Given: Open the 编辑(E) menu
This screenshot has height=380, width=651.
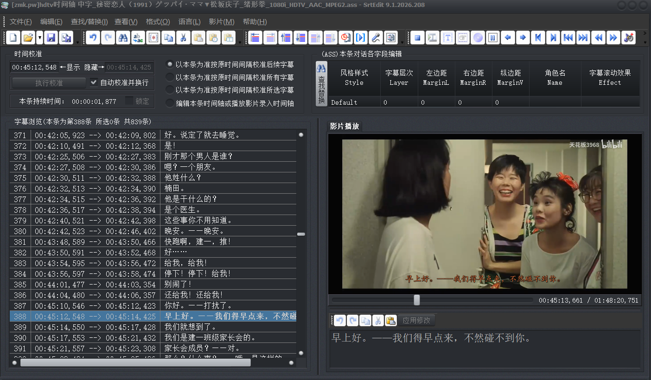Looking at the screenshot, I should 51,22.
